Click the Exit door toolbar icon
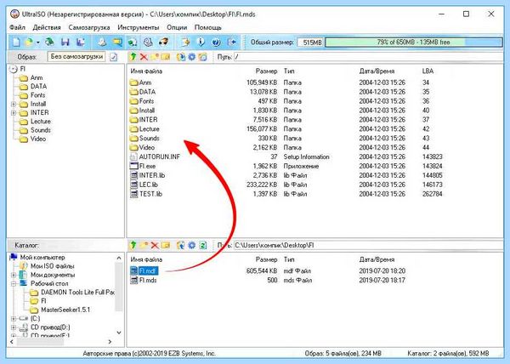The width and height of the screenshot is (510, 364). click(232, 42)
